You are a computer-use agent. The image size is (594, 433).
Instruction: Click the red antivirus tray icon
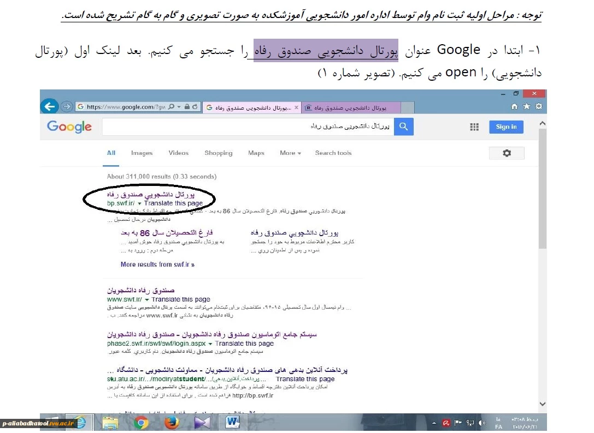446,423
